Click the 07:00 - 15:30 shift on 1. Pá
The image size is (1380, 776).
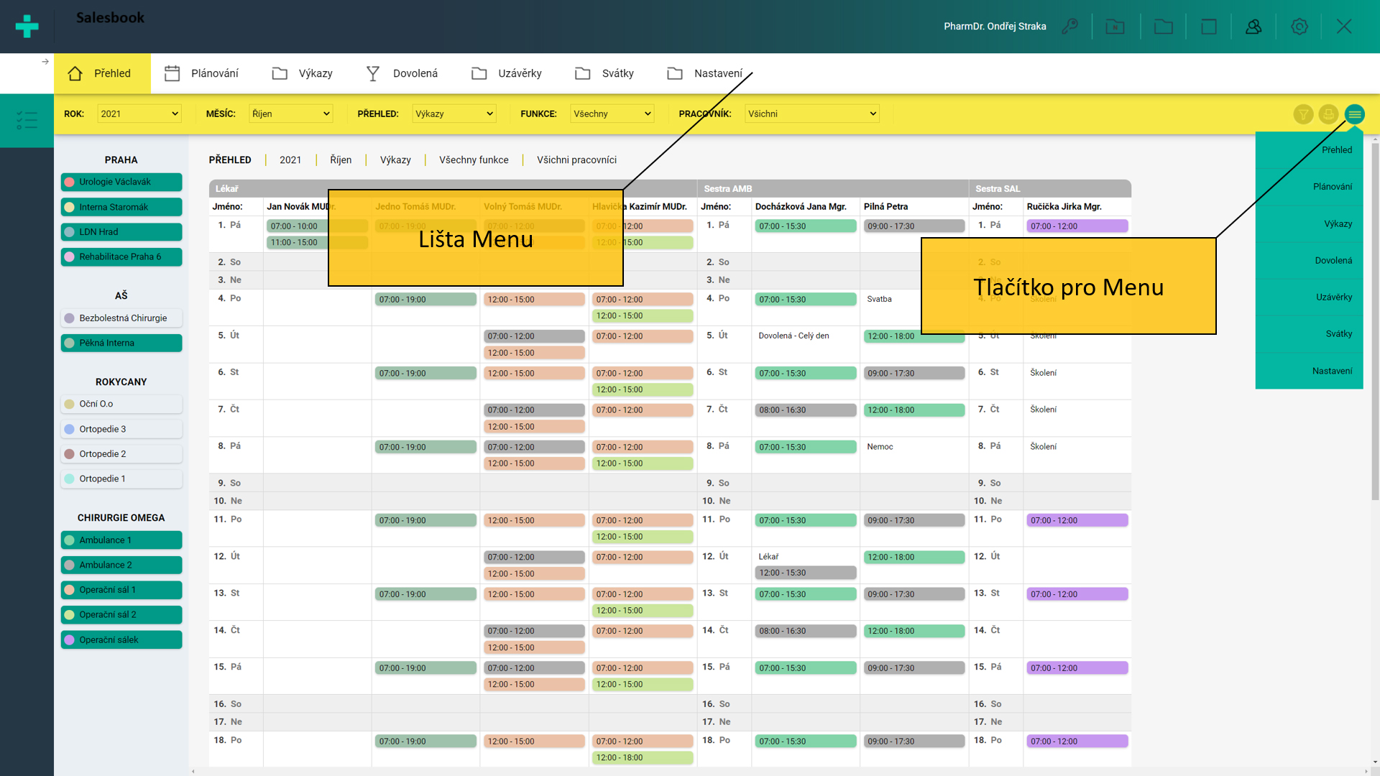point(805,226)
